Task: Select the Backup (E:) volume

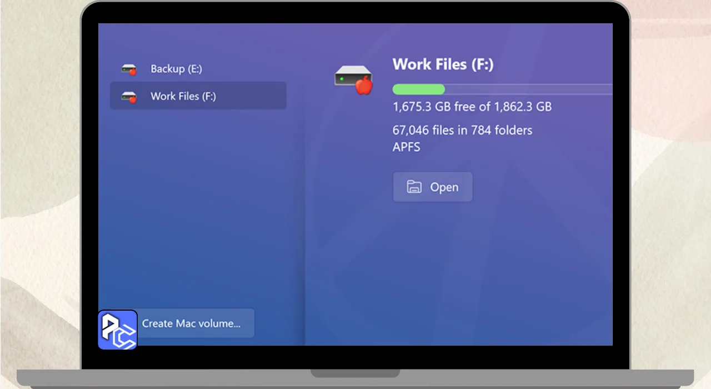Action: 198,69
